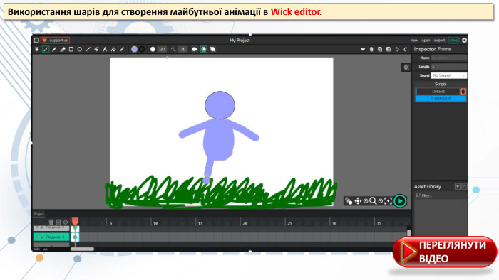Edit the brush smoothing value 20
499x280 pixels.
pyautogui.click(x=183, y=49)
